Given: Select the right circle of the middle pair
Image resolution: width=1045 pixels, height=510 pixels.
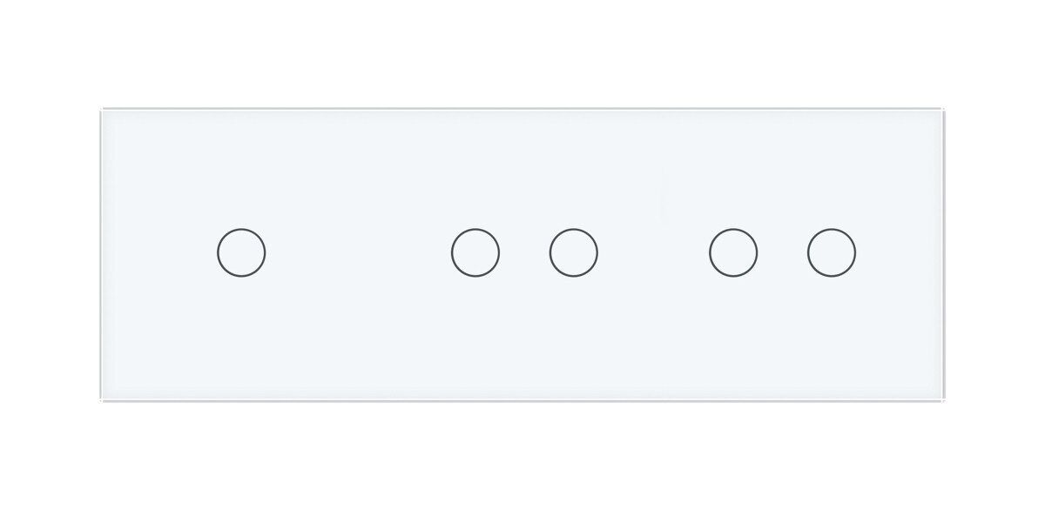Looking at the screenshot, I should click(574, 253).
